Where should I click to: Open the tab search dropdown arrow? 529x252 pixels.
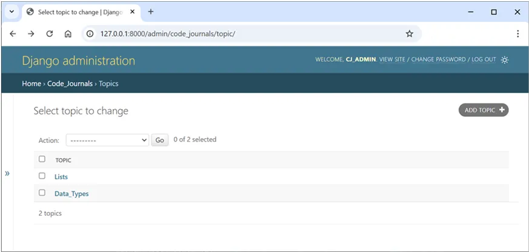click(x=12, y=12)
